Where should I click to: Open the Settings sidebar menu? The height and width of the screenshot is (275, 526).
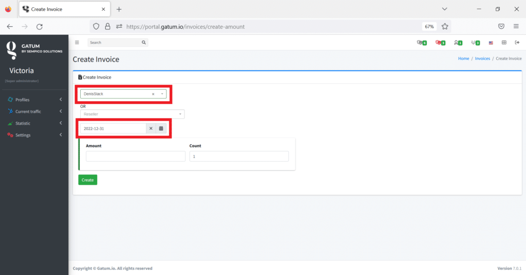click(x=34, y=135)
